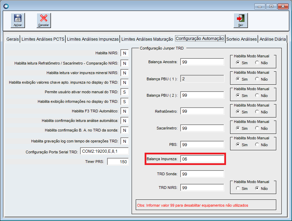This screenshot has height=221, width=292.
Task: Click the TRD Sonda value field
Action: point(202,174)
